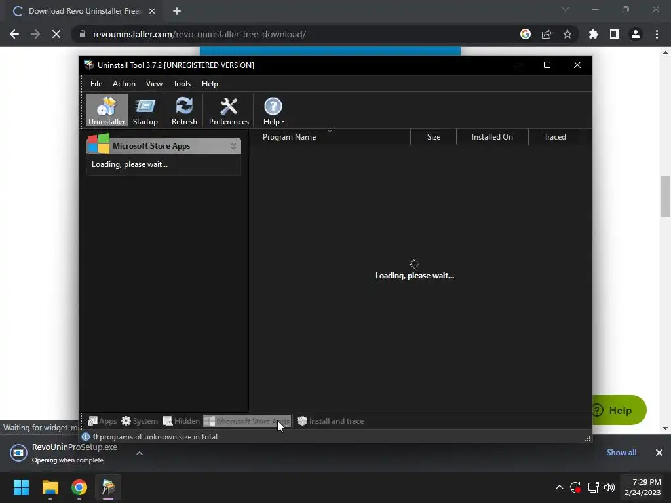Screen dimensions: 671x503
Task: Collapse the Microsoft Store Apps panel chevron
Action: 234,146
